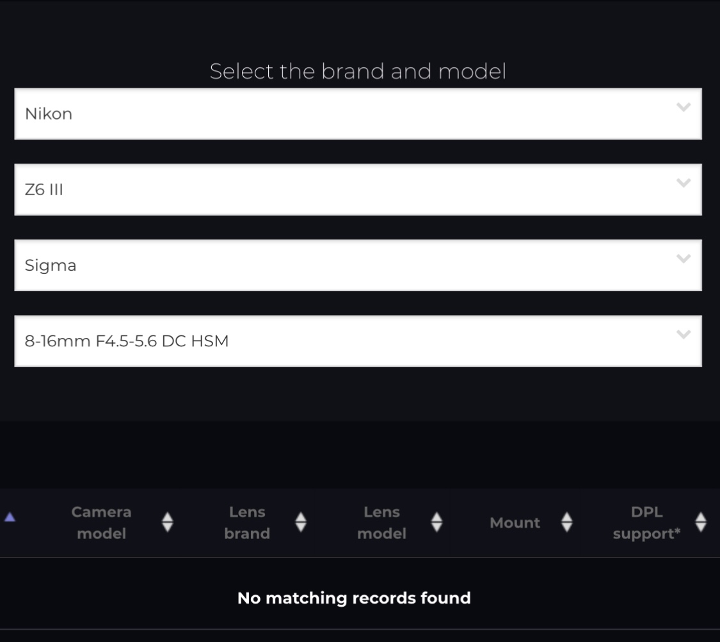Sort table by Mount column
The width and height of the screenshot is (720, 642).
515,522
